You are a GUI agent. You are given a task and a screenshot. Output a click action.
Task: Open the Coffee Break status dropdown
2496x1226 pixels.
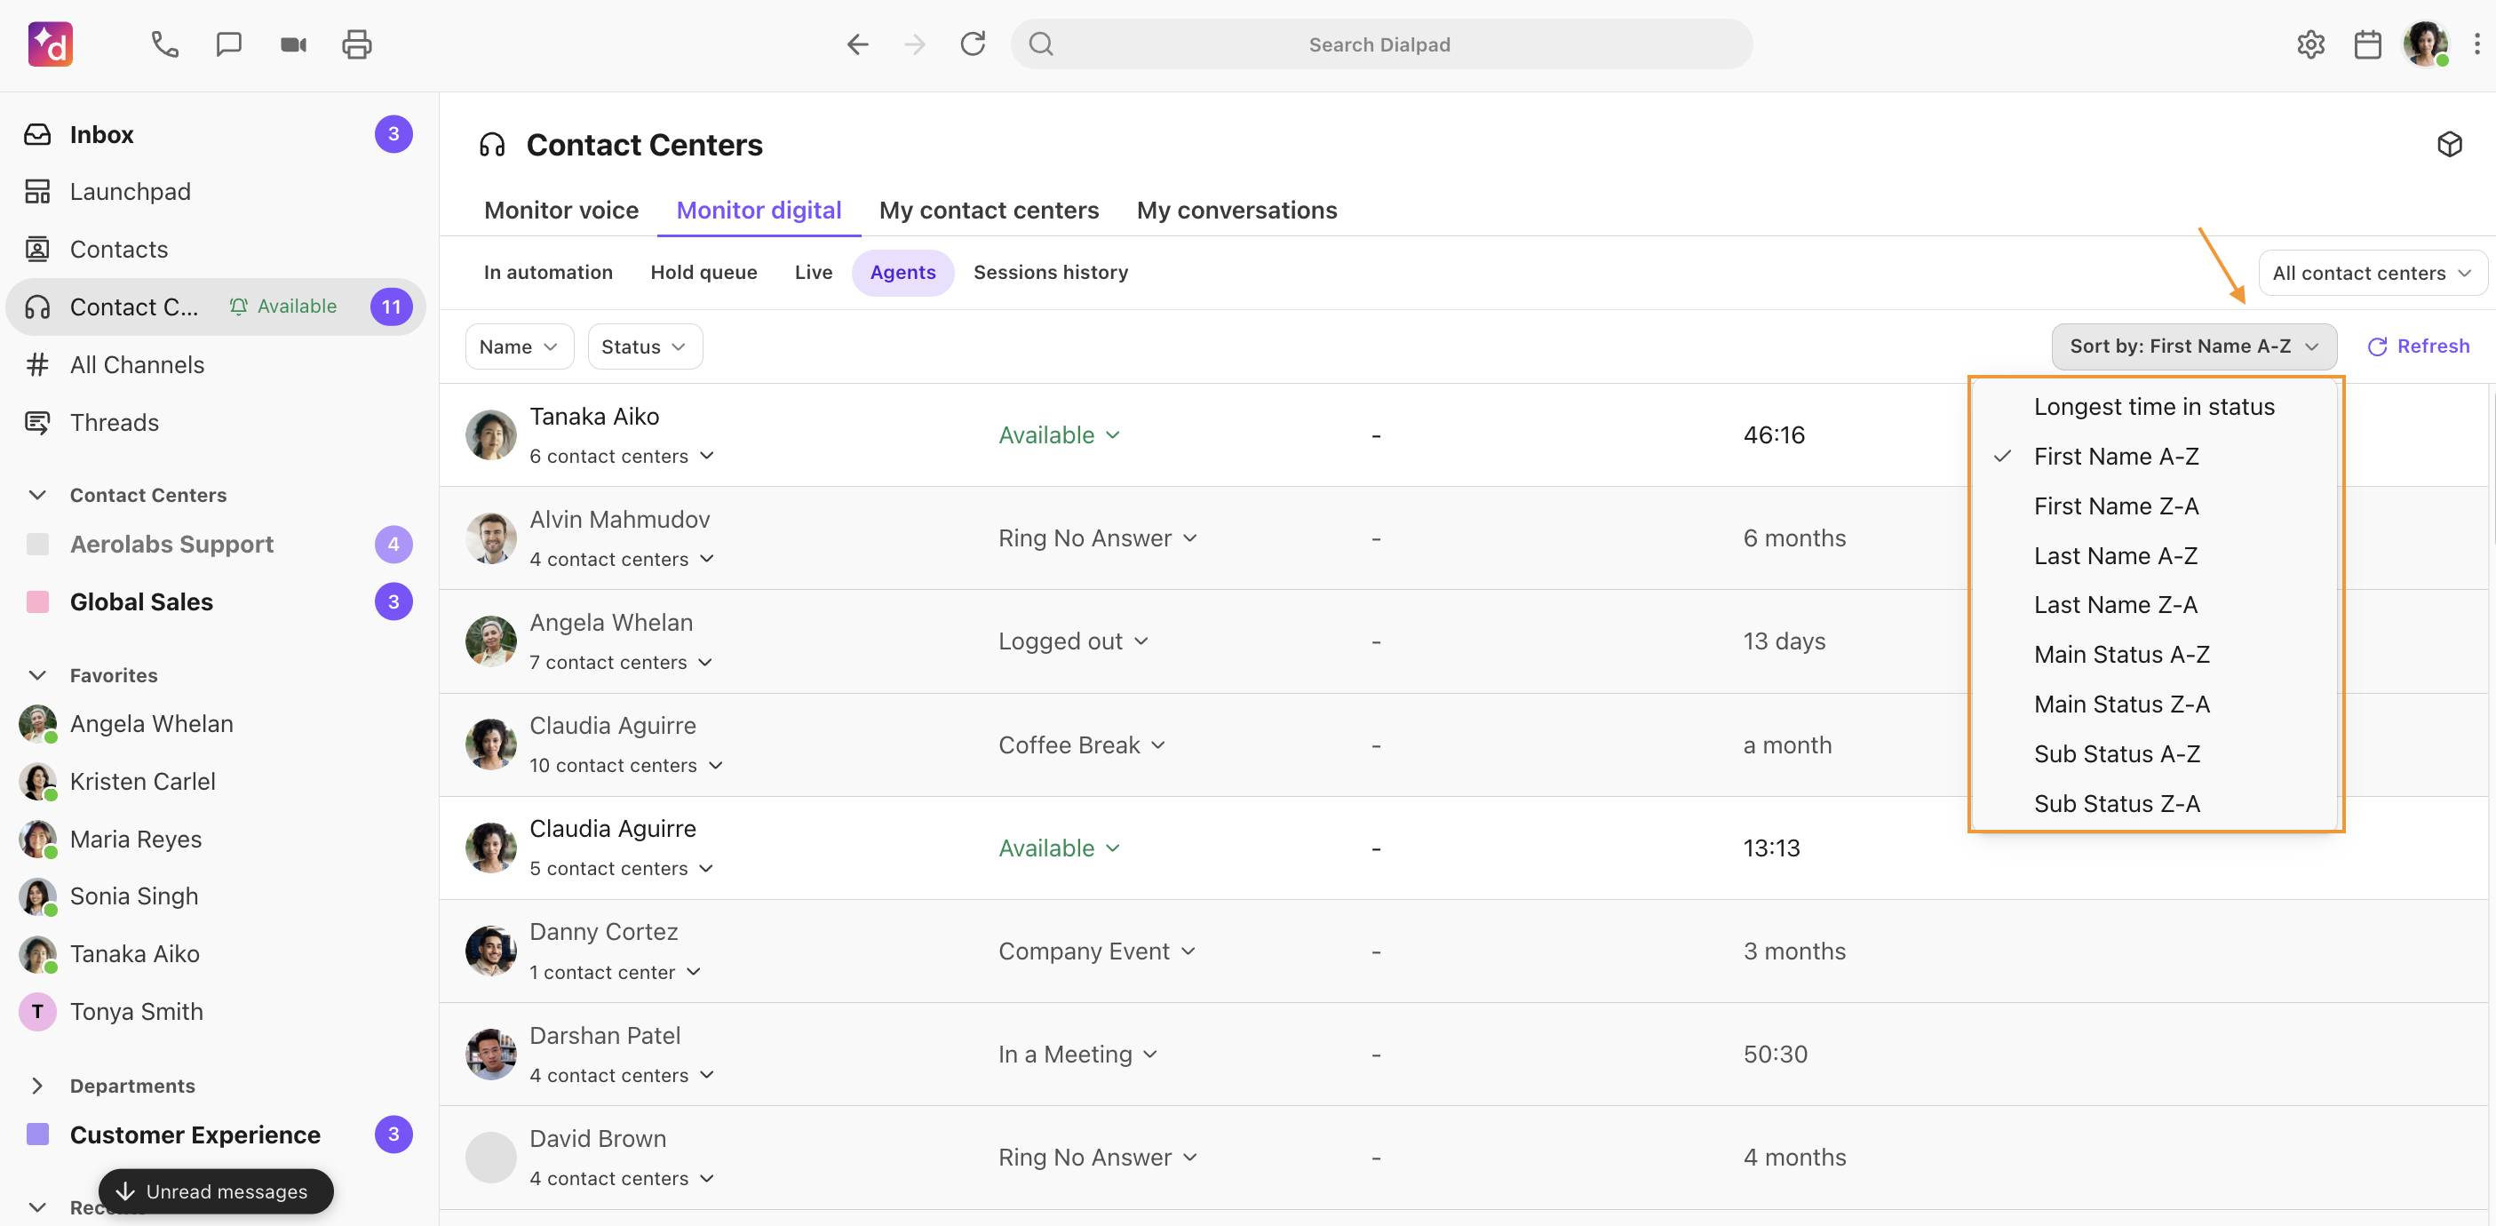(x=1082, y=745)
